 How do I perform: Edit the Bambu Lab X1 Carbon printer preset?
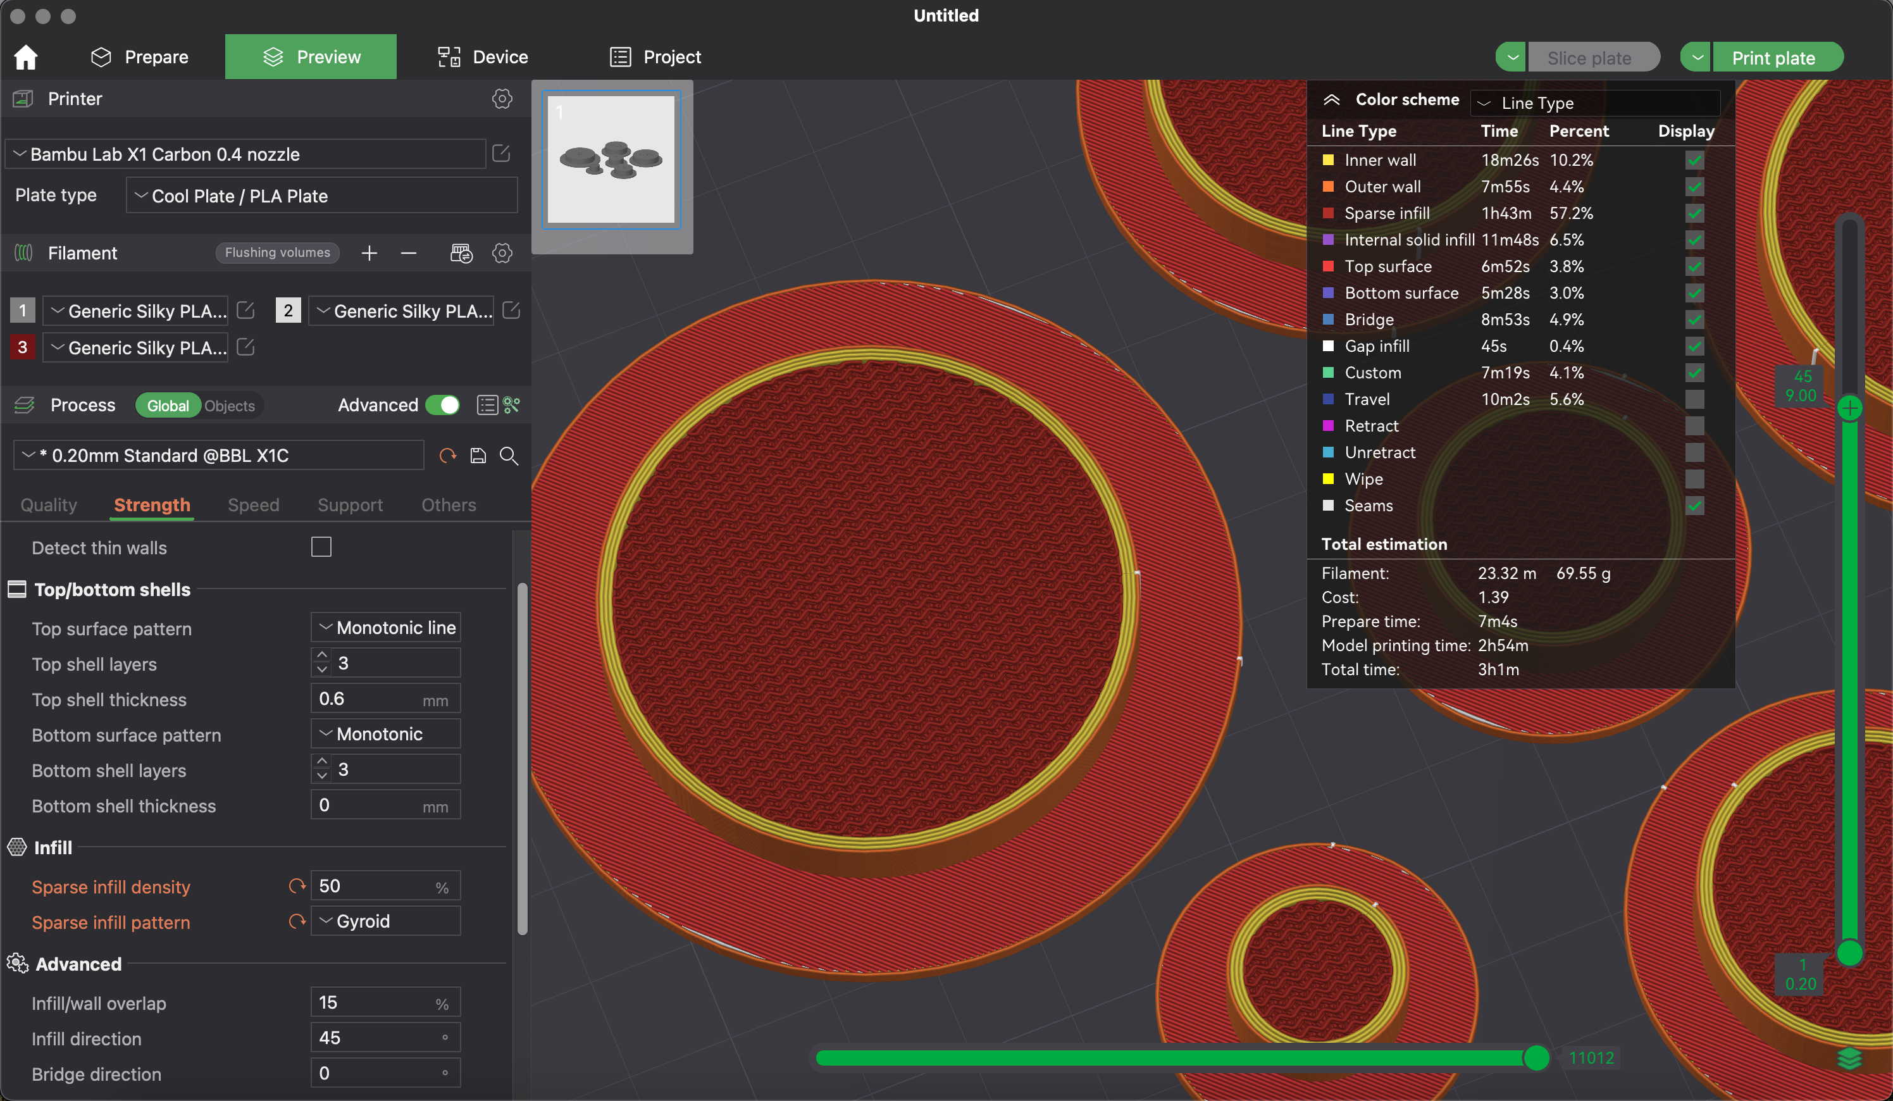[501, 154]
